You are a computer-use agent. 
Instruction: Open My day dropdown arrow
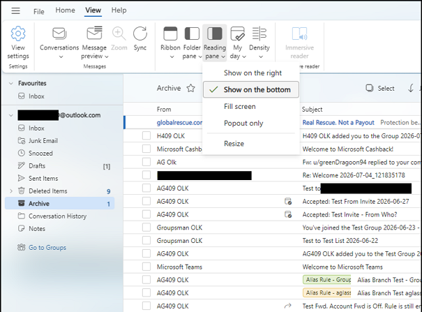coord(244,57)
